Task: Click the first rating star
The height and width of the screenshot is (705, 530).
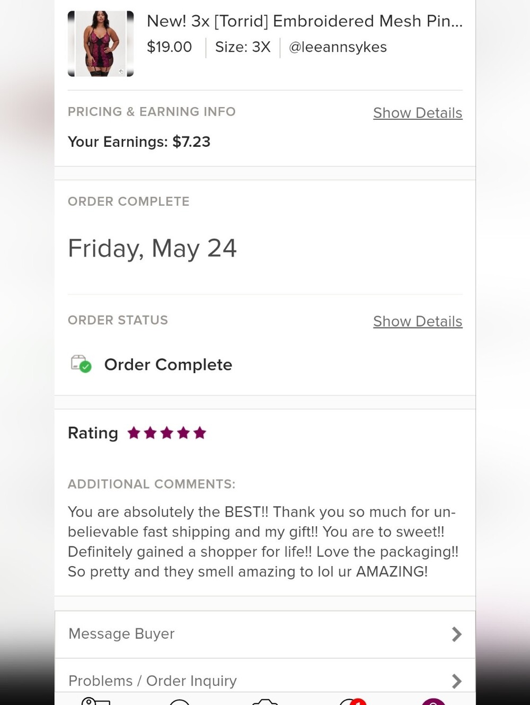Action: click(x=134, y=433)
